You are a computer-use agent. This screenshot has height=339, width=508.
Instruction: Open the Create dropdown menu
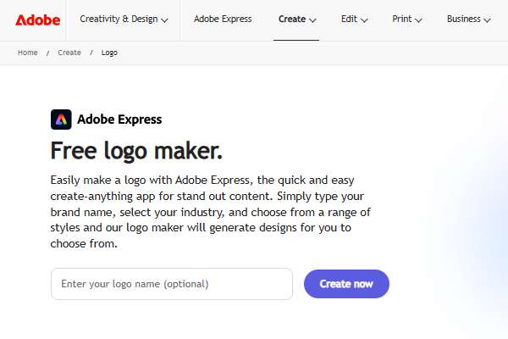tap(297, 19)
